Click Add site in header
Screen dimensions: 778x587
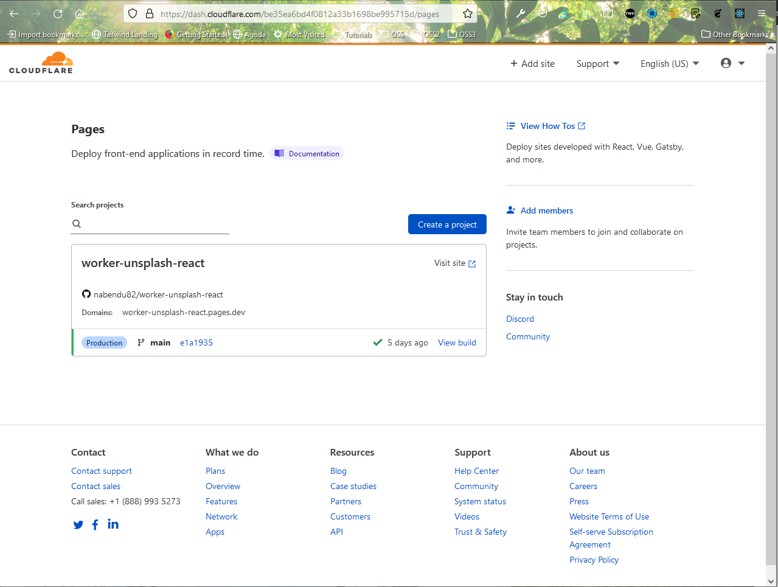532,64
